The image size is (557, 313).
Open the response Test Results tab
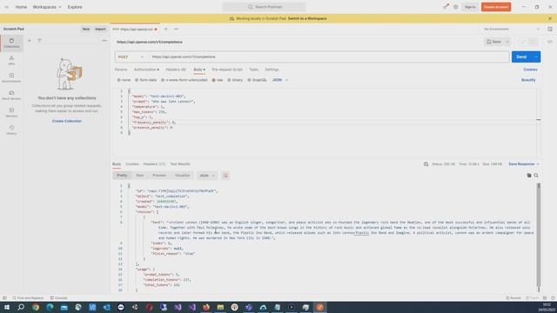[180, 164]
